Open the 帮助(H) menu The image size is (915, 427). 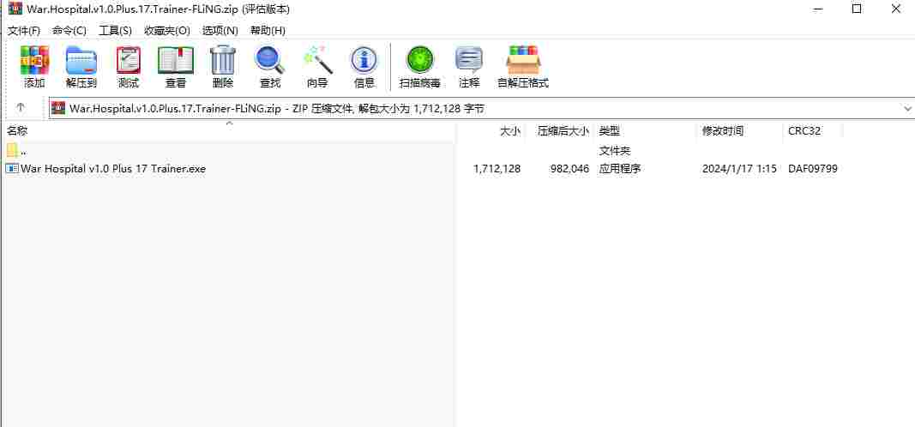point(268,30)
